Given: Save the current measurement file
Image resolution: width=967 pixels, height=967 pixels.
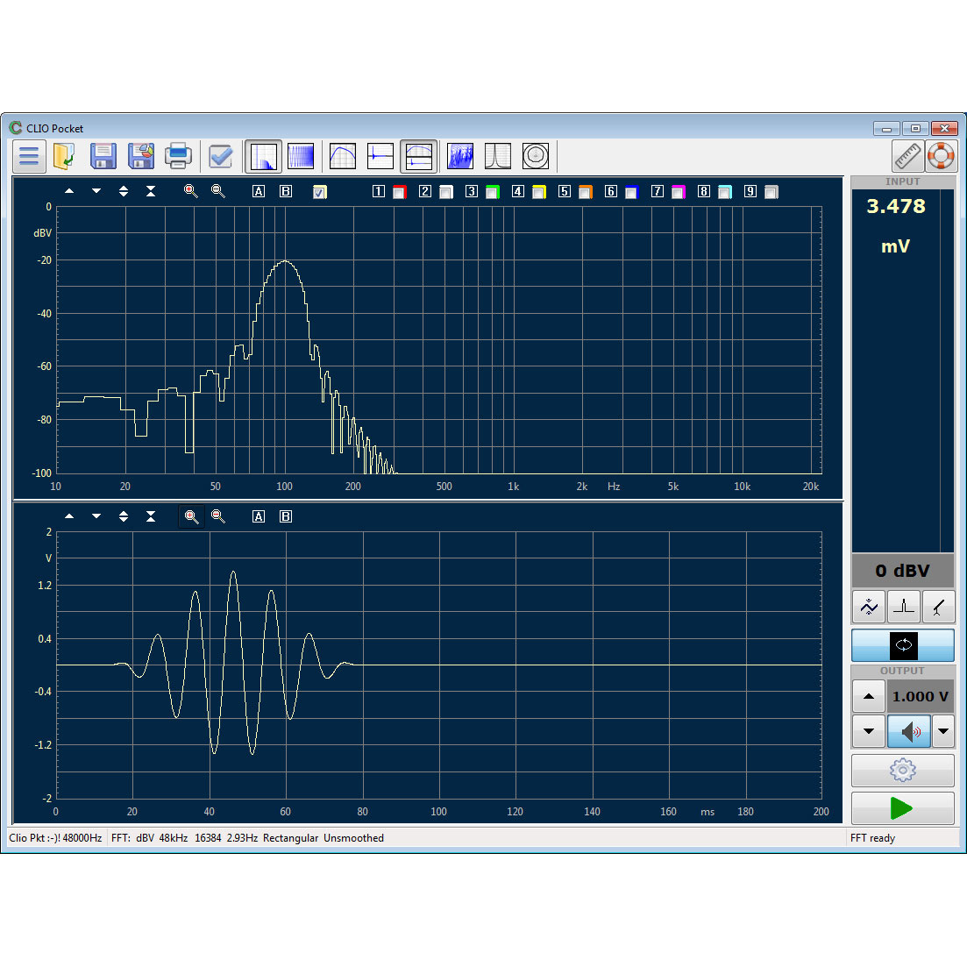Looking at the screenshot, I should pos(103,156).
